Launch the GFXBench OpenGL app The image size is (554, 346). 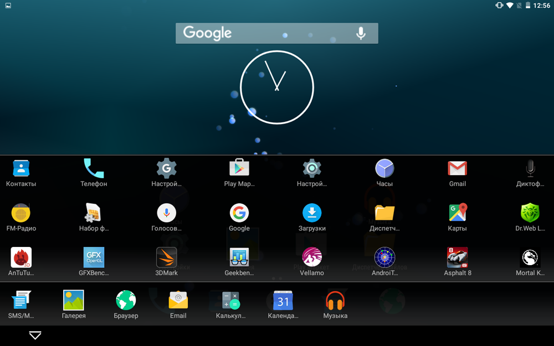tap(94, 257)
